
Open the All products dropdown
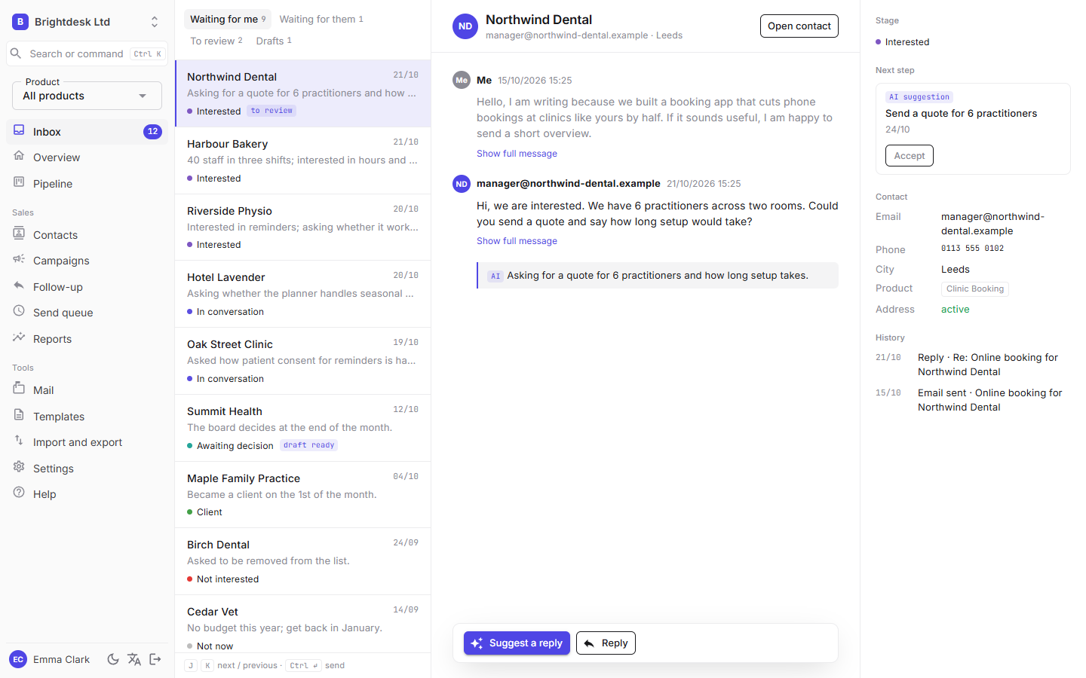(x=87, y=96)
